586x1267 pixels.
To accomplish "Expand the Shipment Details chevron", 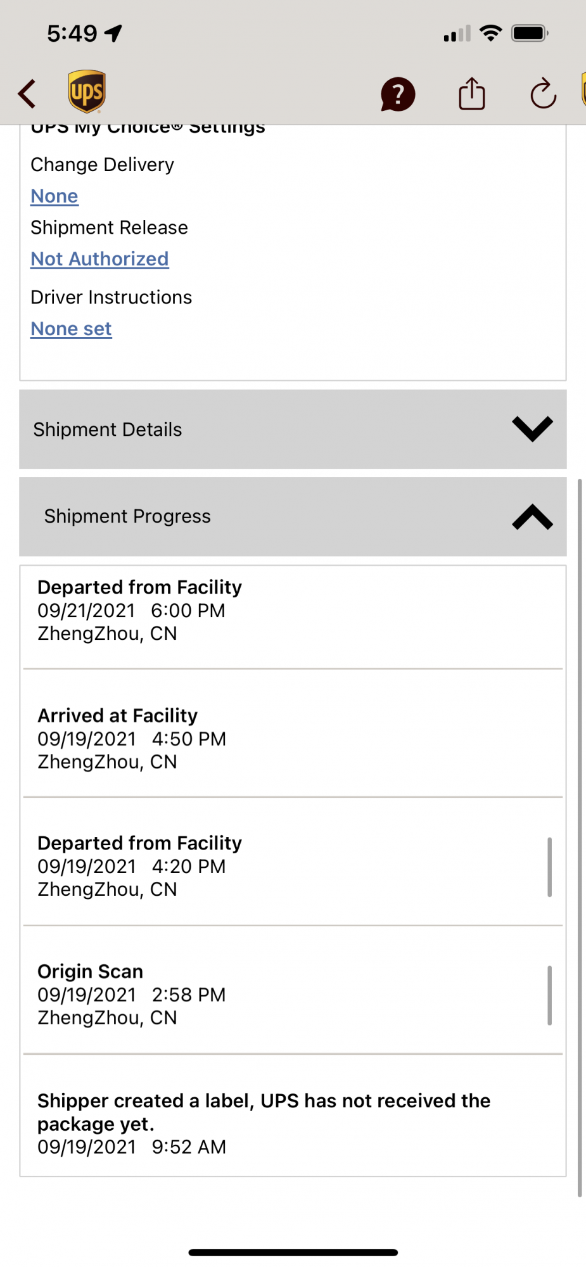I will point(532,429).
